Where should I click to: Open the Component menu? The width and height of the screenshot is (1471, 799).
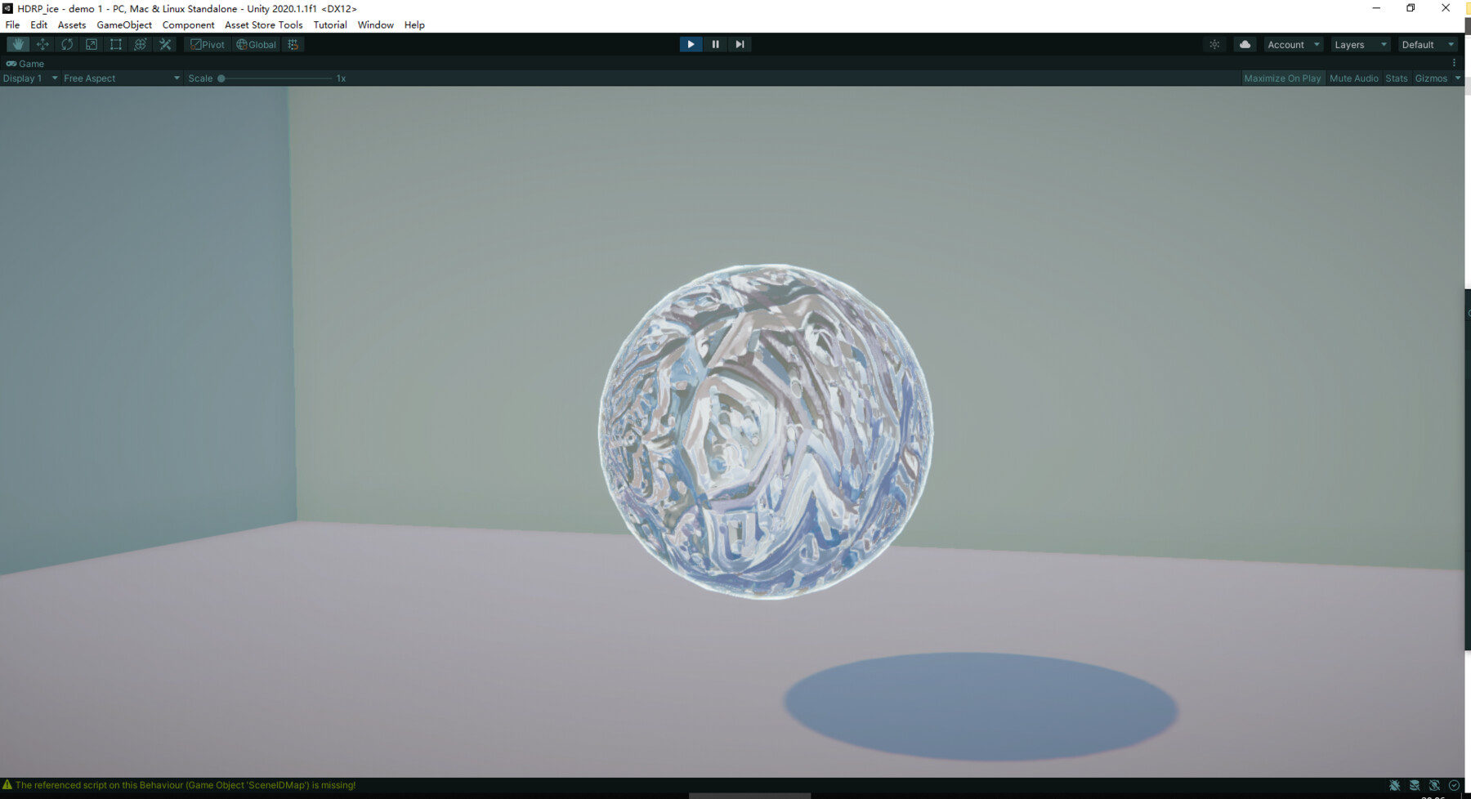[x=188, y=25]
